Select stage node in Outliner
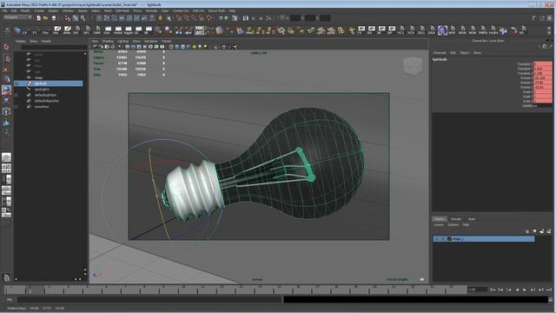 [38, 77]
